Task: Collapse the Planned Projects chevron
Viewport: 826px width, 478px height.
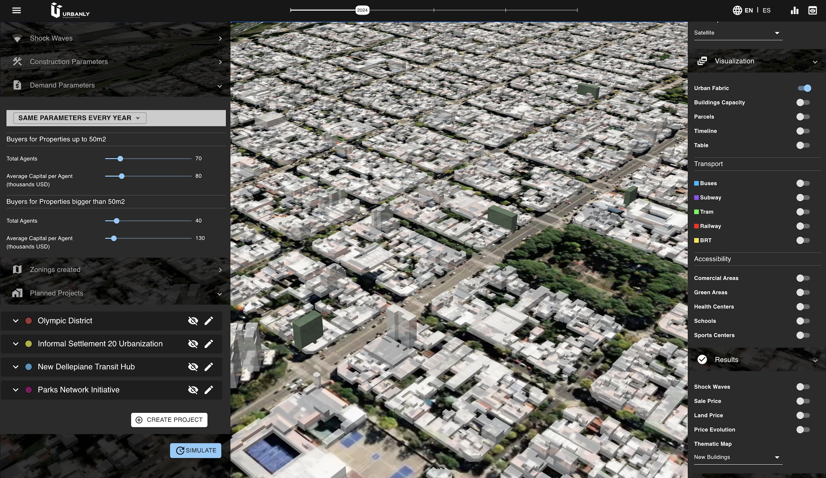Action: click(219, 294)
